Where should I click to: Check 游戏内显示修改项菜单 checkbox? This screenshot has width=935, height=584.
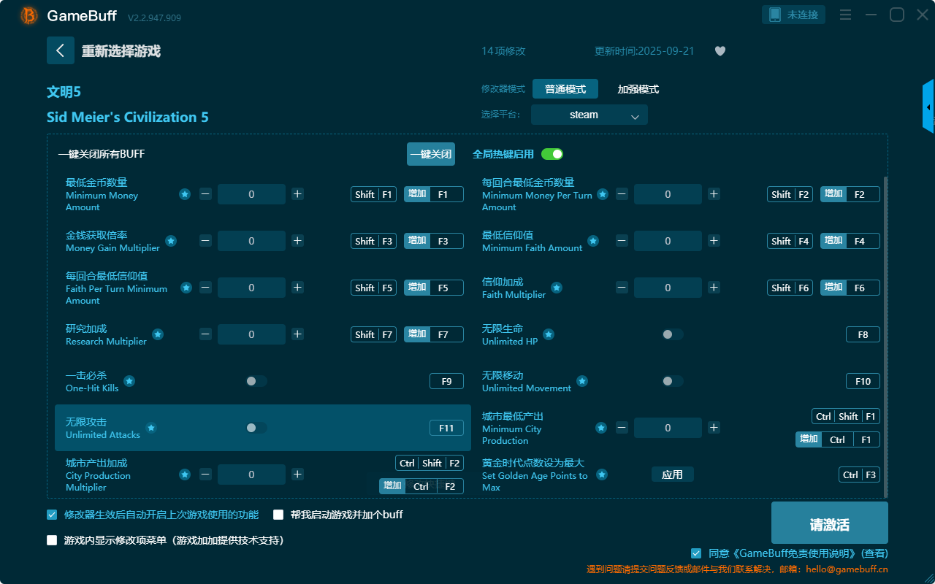tap(52, 541)
